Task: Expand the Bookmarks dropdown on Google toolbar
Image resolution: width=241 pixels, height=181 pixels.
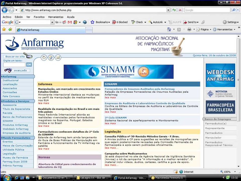Action: click(109, 22)
